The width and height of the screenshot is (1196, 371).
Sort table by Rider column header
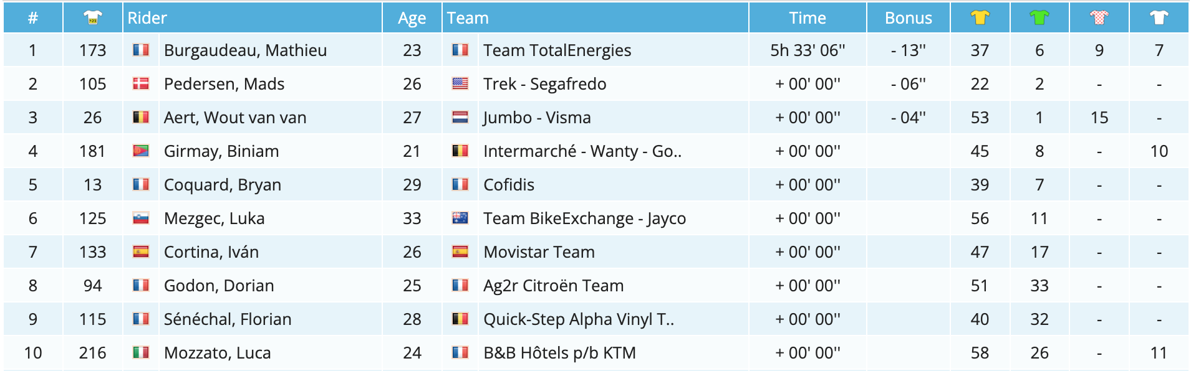point(147,18)
